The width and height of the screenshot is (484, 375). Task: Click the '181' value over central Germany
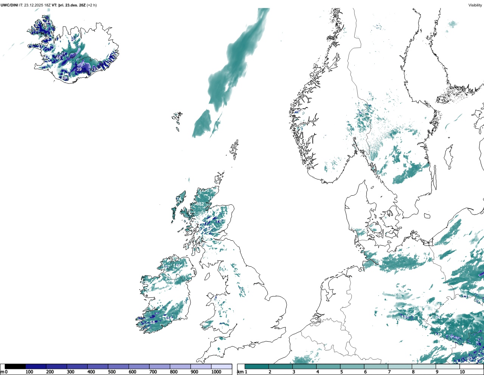point(405,317)
